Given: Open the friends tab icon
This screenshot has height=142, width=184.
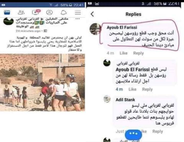Looking at the screenshot, I should (x=21, y=13).
